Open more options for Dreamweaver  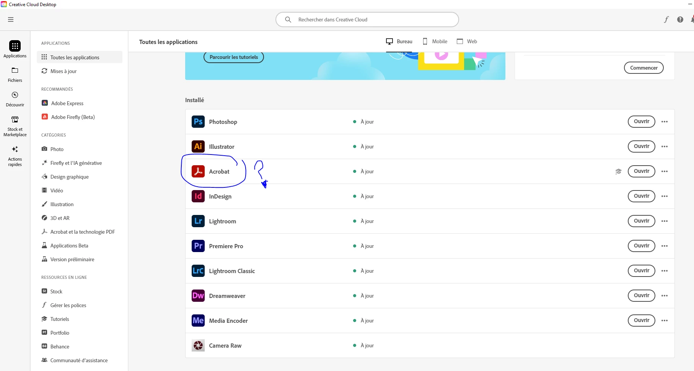[665, 296]
